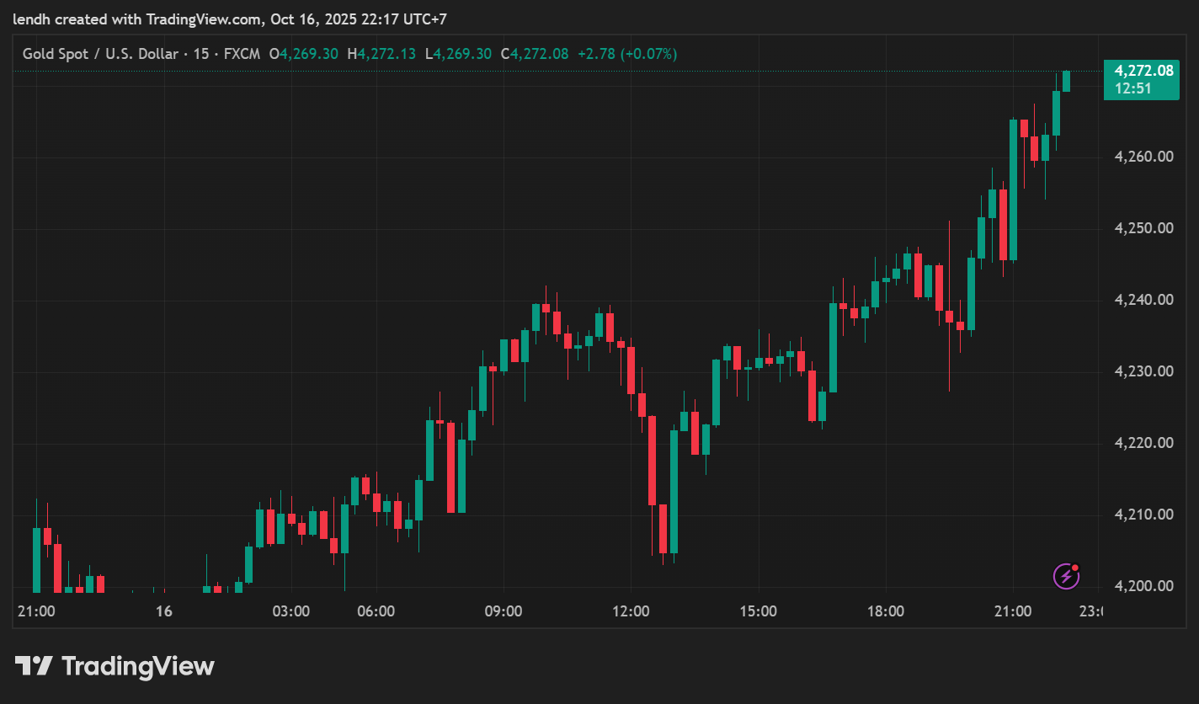The image size is (1199, 704).
Task: Click the purple lightning bolt icon
Action: 1066,576
